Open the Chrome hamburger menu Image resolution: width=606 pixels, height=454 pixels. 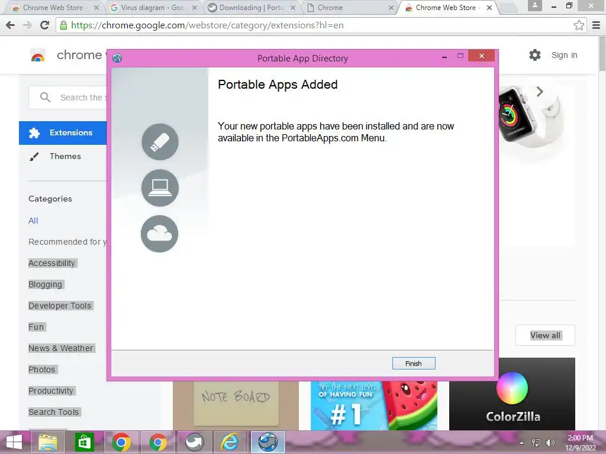click(x=597, y=25)
